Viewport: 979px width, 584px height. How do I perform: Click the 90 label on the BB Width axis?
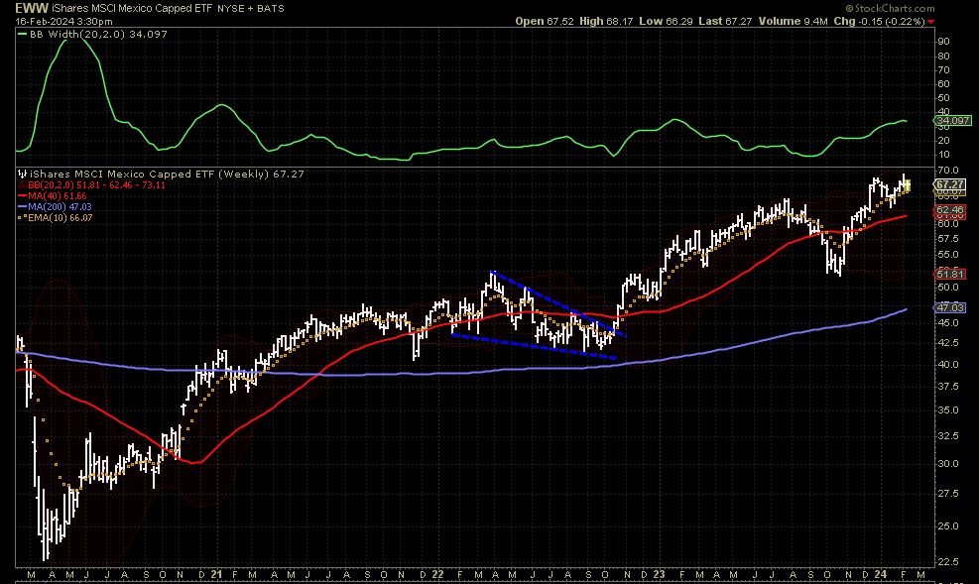point(943,42)
